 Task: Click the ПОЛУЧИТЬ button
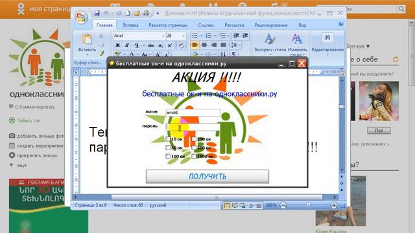click(207, 176)
